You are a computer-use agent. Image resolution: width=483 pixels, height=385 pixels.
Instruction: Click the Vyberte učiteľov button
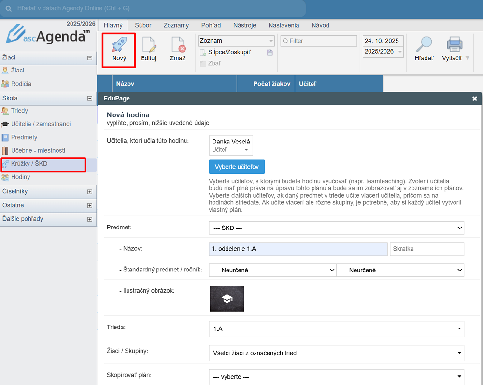coord(237,167)
